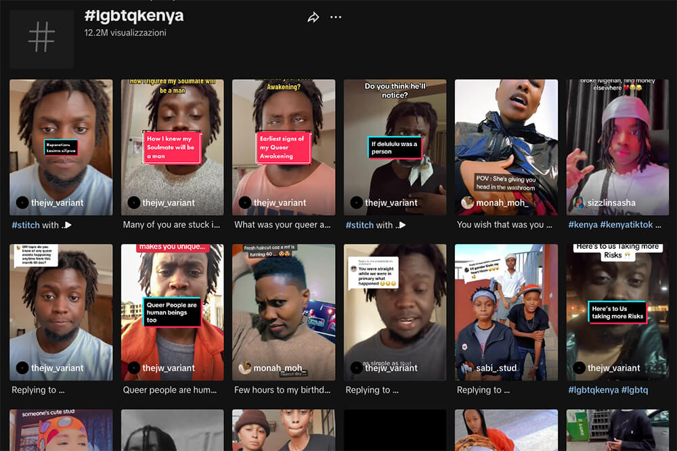Open the 'Earliest signs of my Queer Awakening' video
This screenshot has width=677, height=451.
pyautogui.click(x=284, y=147)
